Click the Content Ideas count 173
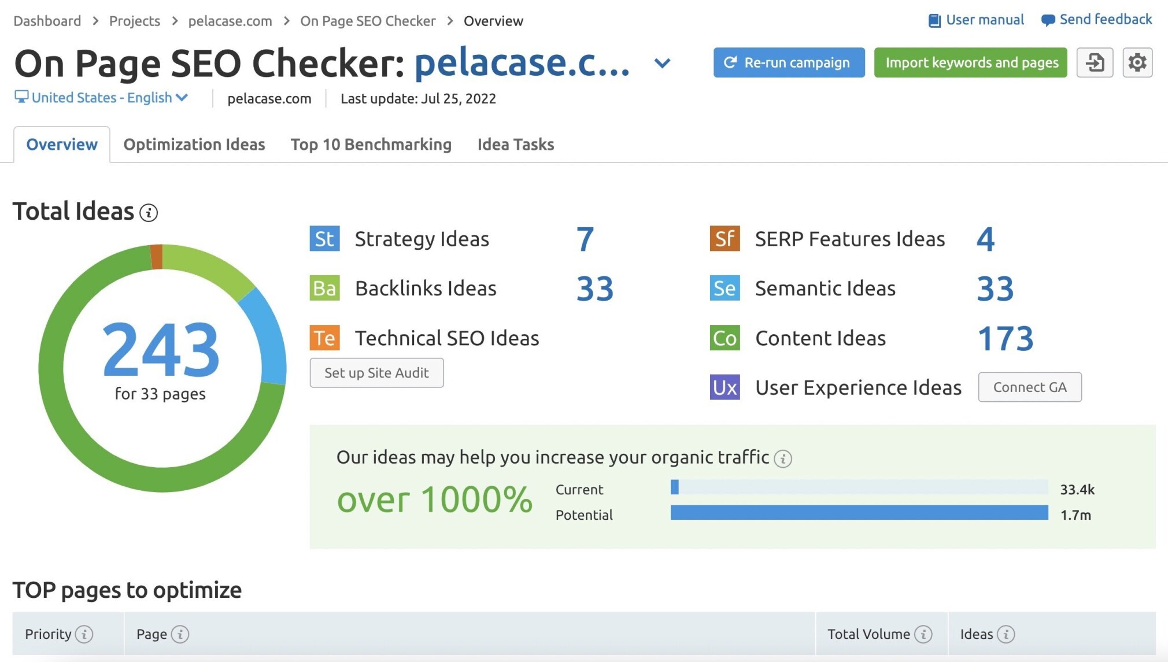Screen dimensions: 1168x662 coord(1006,338)
